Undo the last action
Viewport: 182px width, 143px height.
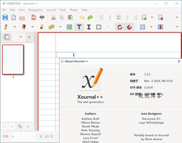(82, 17)
